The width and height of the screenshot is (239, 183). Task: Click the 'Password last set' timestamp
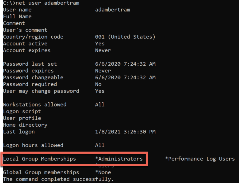[125, 64]
